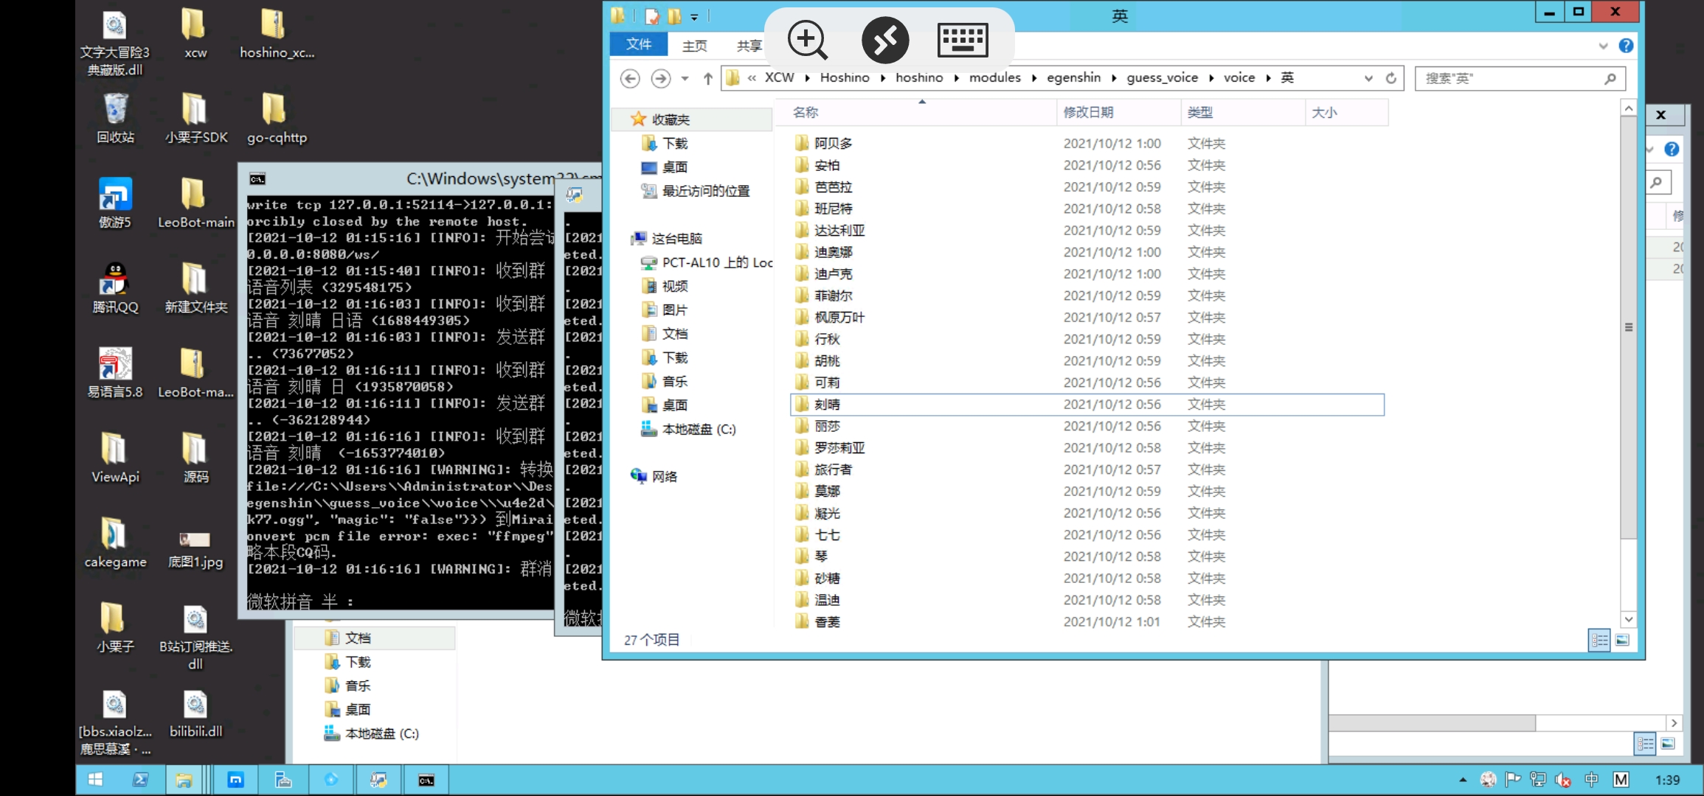Click the properties icon on the quick access toolbar
Viewport: 1704px width, 796px height.
point(652,15)
